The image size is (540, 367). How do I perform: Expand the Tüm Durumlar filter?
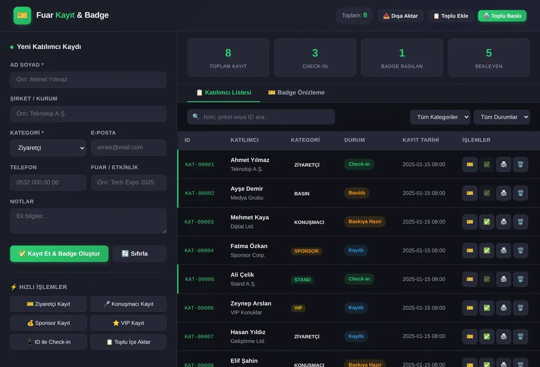[502, 117]
